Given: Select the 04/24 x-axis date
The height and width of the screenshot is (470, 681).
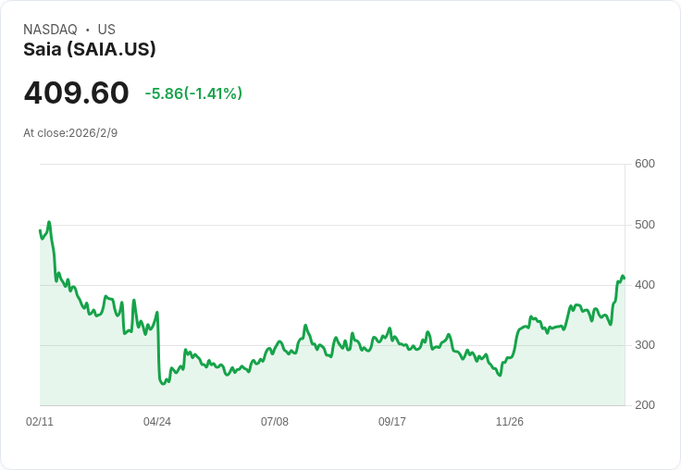Looking at the screenshot, I should pos(157,422).
